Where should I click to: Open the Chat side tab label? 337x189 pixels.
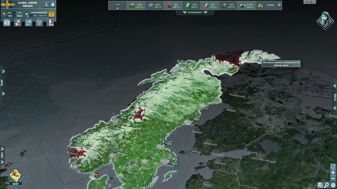[x=2, y=155]
